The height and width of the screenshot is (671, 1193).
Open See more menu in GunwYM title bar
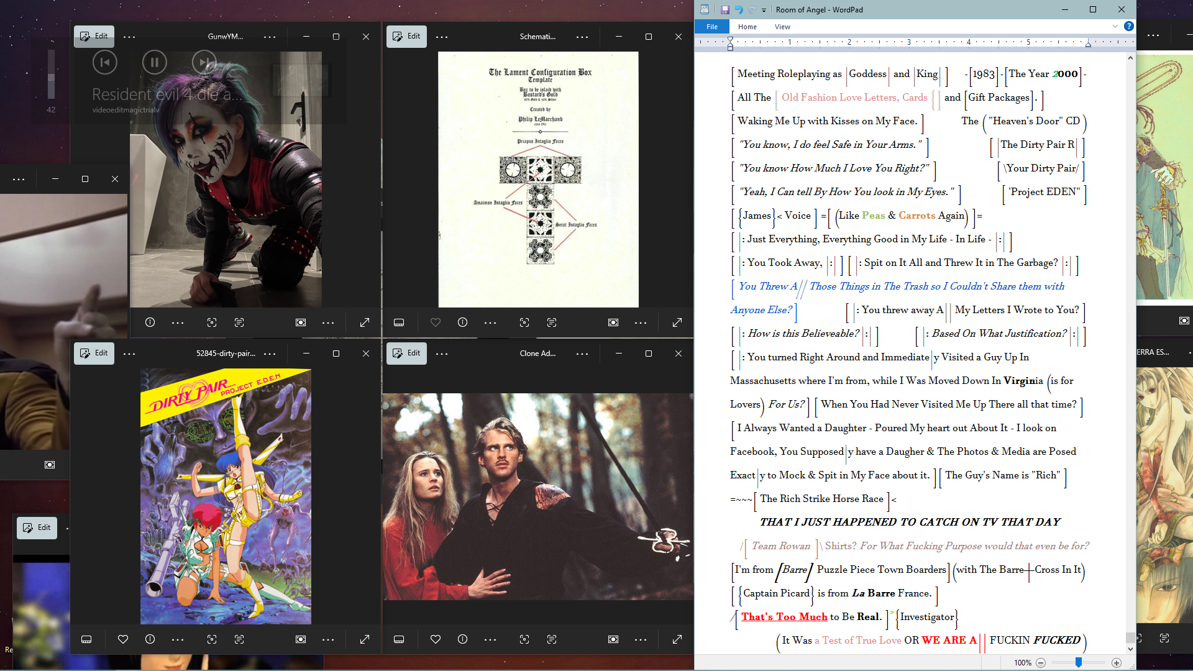[270, 37]
